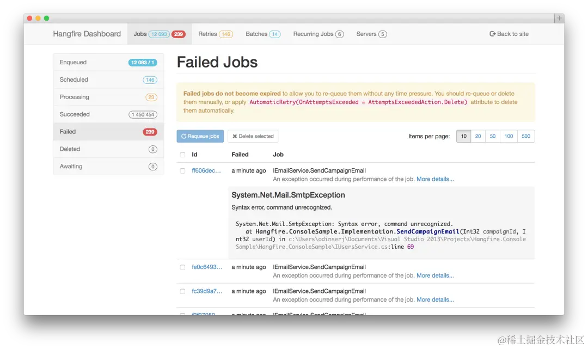Viewport: 588px width, 349px height.
Task: Open job ff606dec details link
Action: (x=206, y=170)
